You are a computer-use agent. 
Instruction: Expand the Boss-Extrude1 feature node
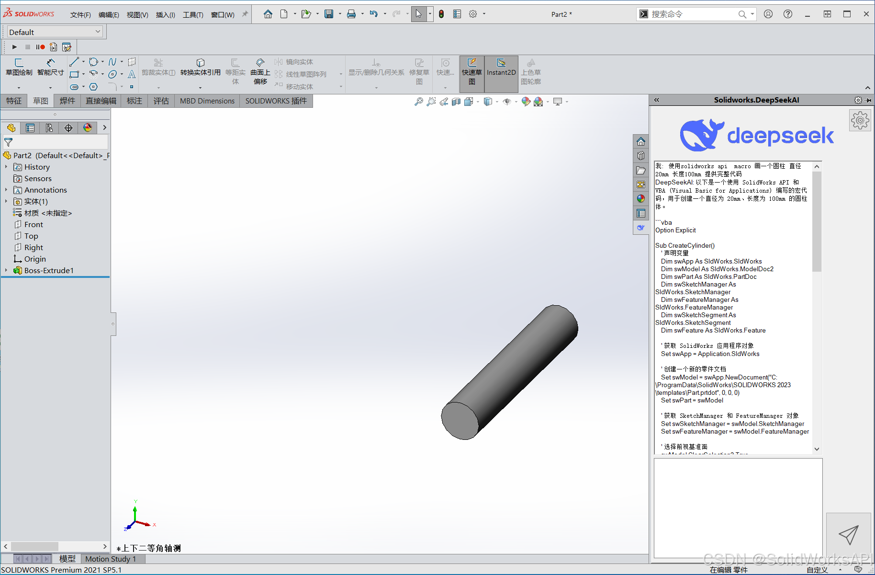click(x=6, y=270)
